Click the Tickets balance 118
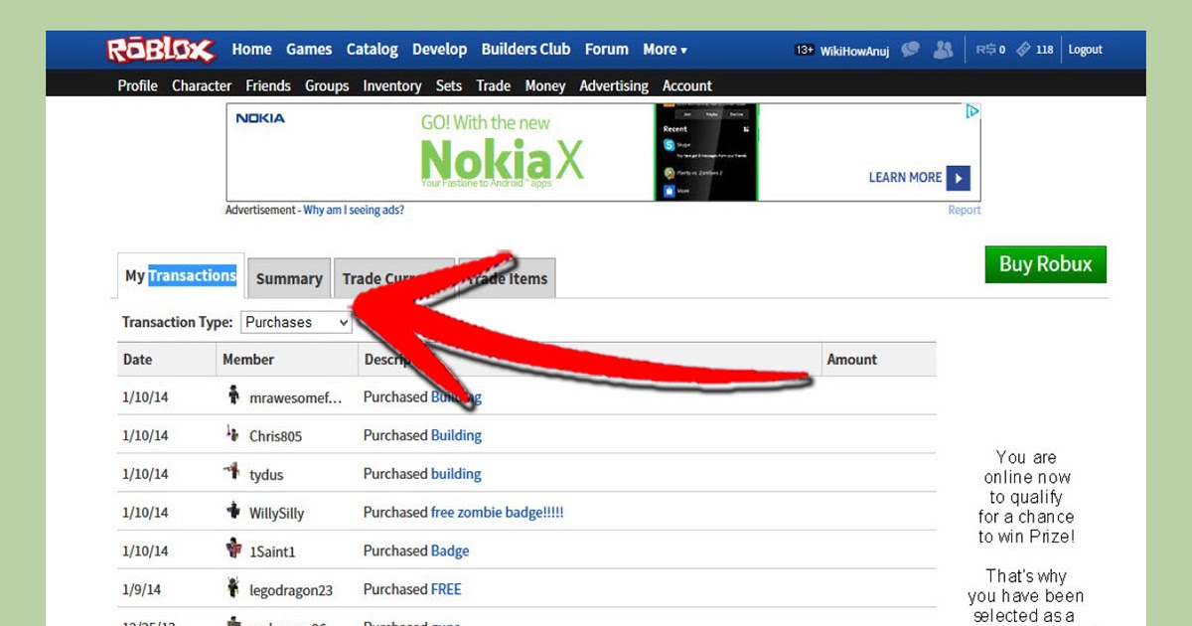This screenshot has height=626, width=1192. tap(1044, 50)
